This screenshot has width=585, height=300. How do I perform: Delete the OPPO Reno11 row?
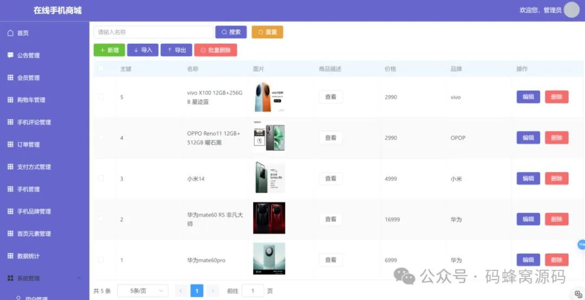point(557,137)
